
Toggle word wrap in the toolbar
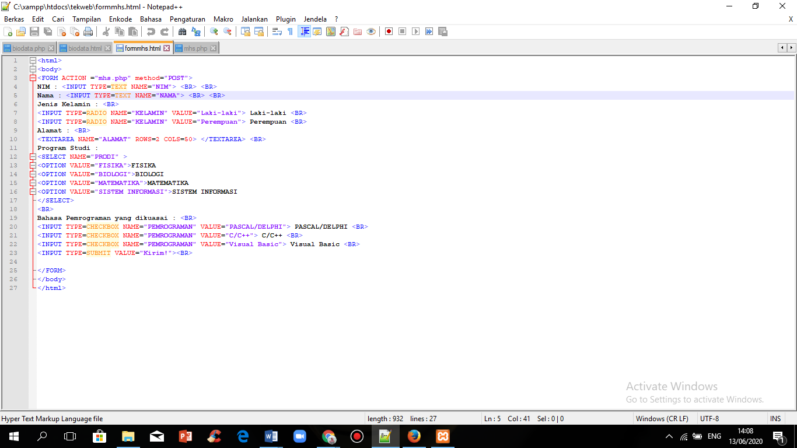pos(277,32)
